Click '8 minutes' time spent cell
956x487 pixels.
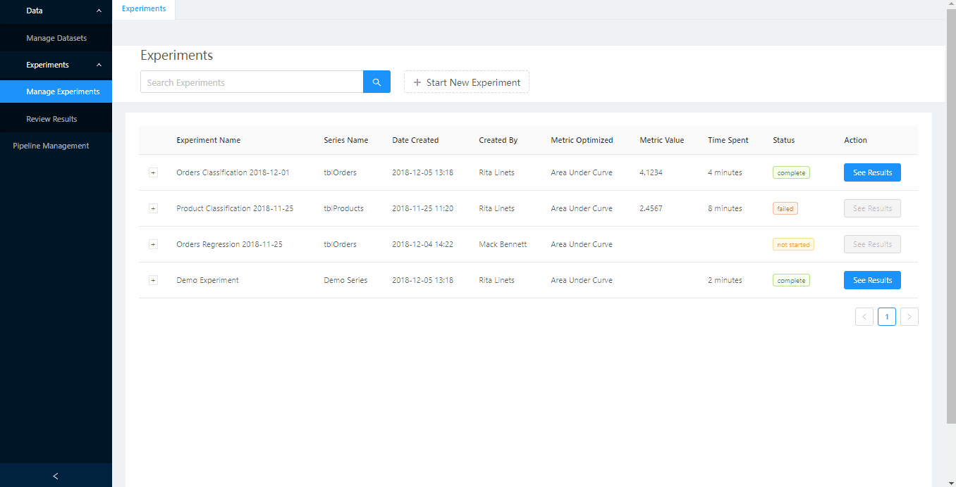725,208
